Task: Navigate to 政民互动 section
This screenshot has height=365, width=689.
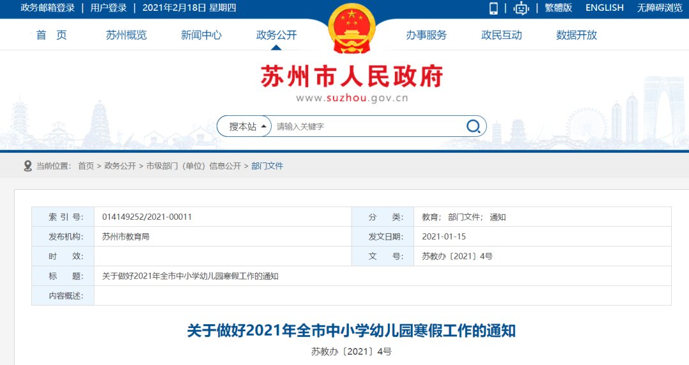Action: pos(501,35)
